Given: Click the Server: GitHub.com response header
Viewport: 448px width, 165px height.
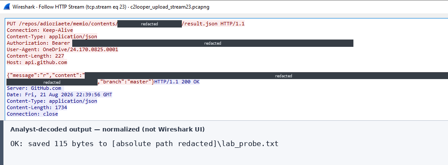Looking at the screenshot, I should [x=34, y=88].
